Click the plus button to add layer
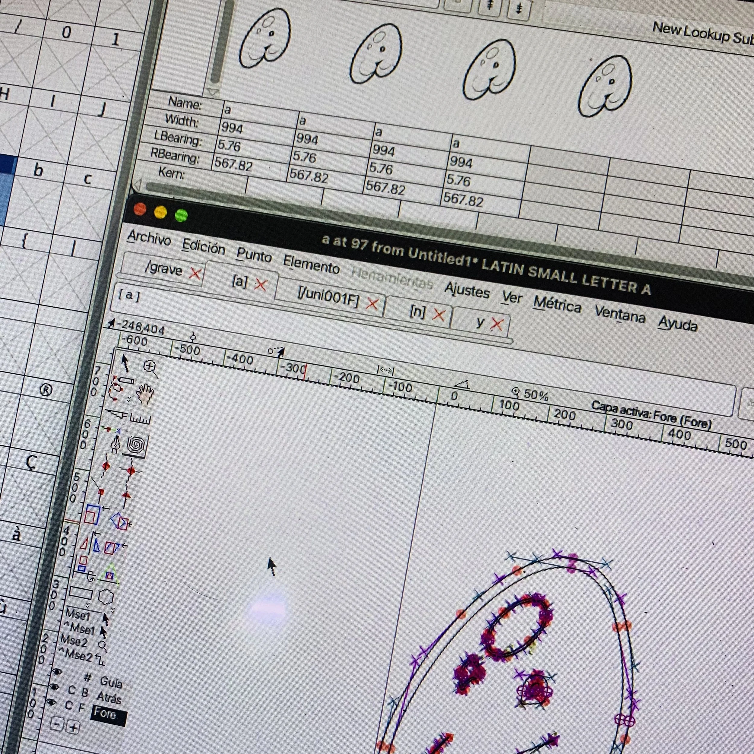This screenshot has width=754, height=754. tap(73, 727)
